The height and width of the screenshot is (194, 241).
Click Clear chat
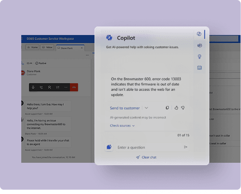146,157
